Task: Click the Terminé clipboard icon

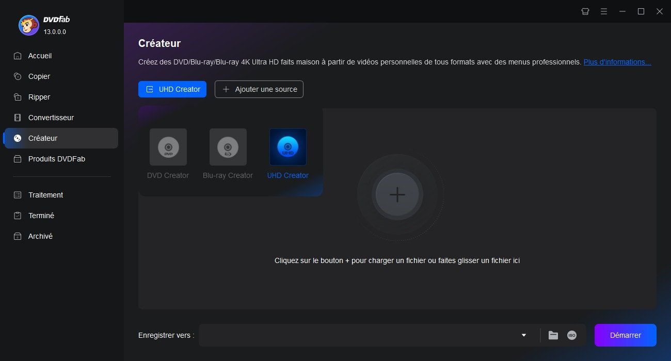Action: point(18,216)
